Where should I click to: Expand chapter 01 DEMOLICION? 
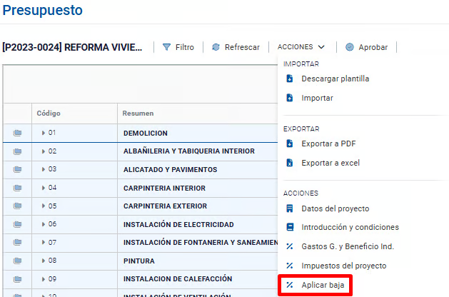44,133
